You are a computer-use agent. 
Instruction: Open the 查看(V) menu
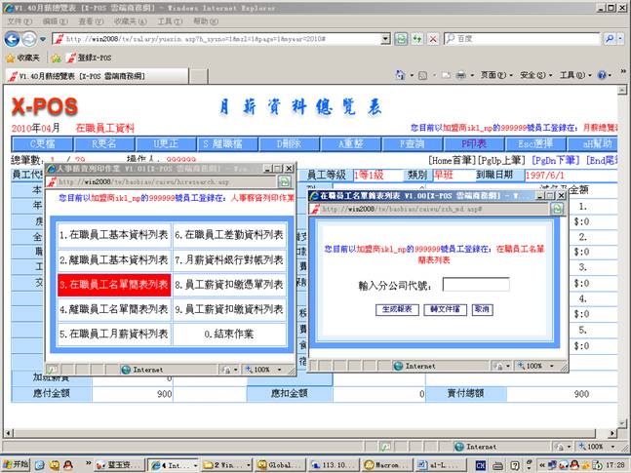[x=91, y=20]
